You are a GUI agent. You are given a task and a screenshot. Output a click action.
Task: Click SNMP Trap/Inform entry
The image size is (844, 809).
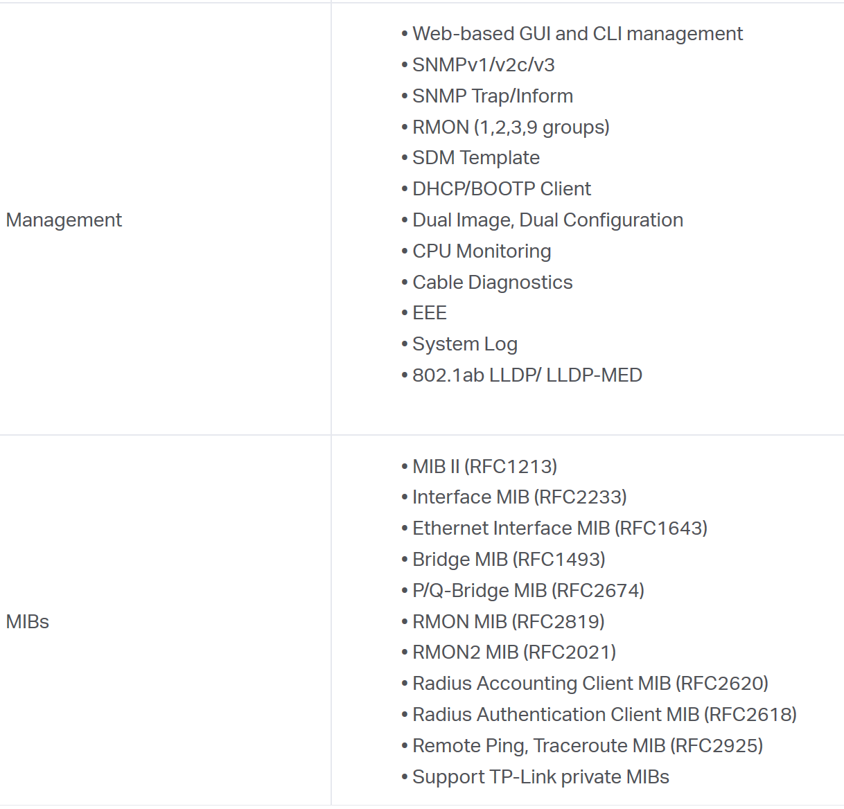click(493, 96)
